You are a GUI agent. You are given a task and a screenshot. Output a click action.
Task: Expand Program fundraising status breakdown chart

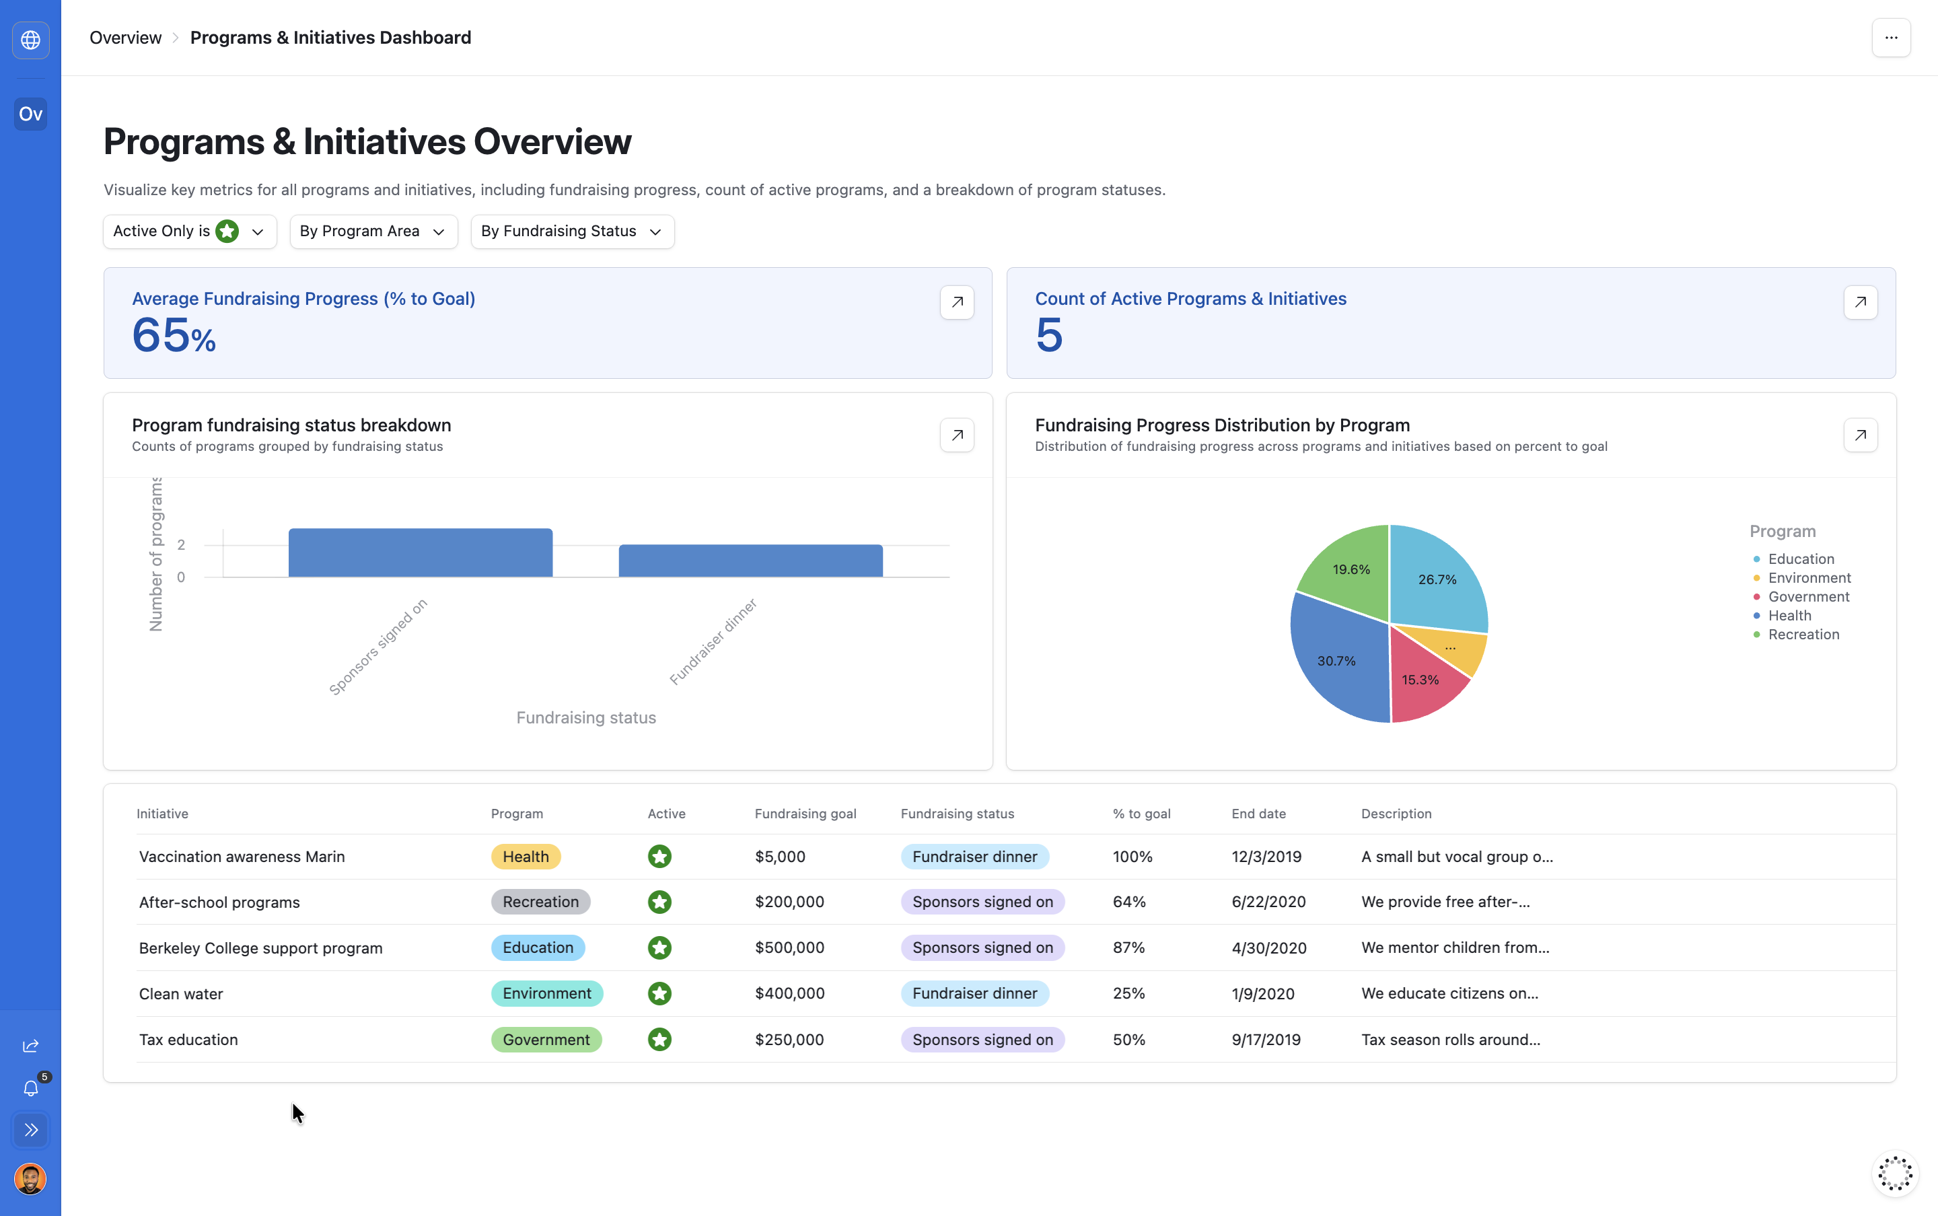957,435
